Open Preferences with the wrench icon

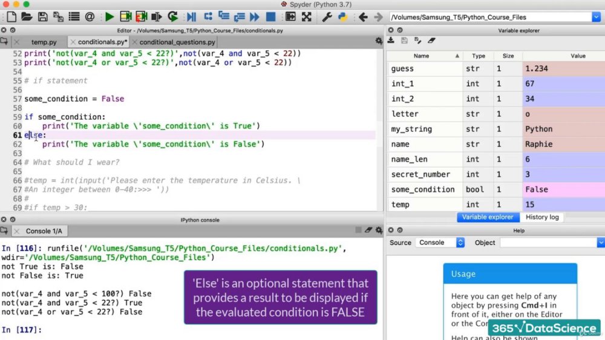click(327, 16)
